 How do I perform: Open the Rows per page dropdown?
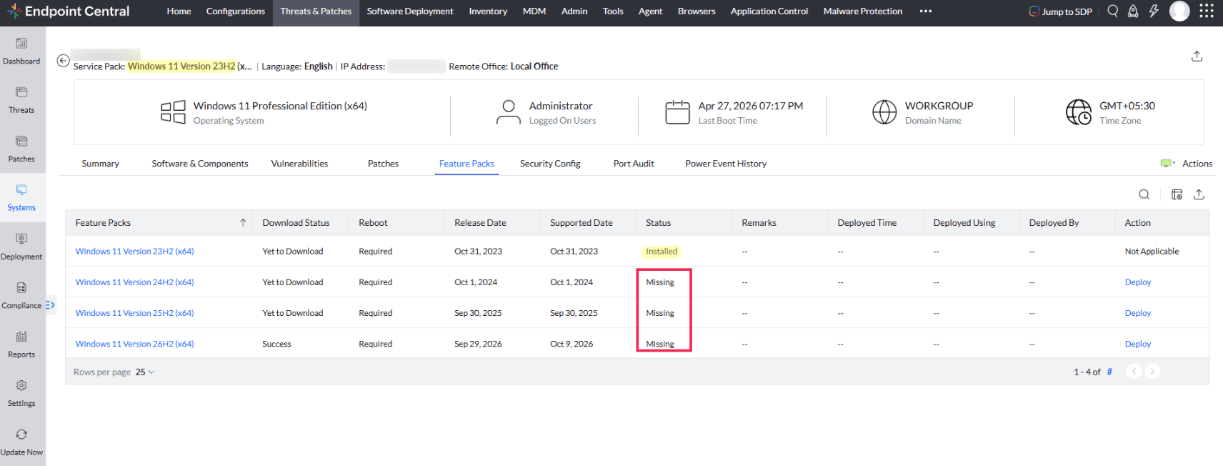145,372
